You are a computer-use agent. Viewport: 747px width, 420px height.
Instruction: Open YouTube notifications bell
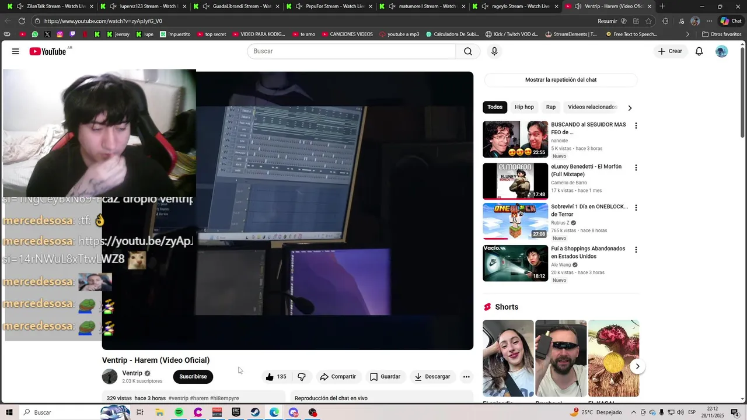click(699, 51)
